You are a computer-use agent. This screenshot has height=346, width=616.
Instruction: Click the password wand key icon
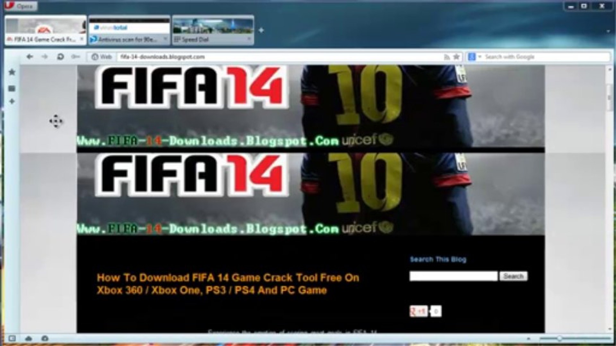75,57
